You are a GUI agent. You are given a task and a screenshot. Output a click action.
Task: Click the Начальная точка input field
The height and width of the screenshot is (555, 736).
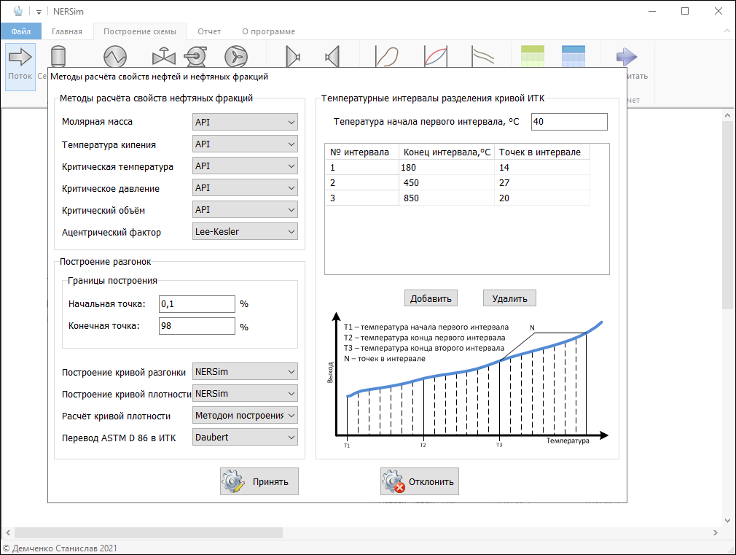(197, 303)
